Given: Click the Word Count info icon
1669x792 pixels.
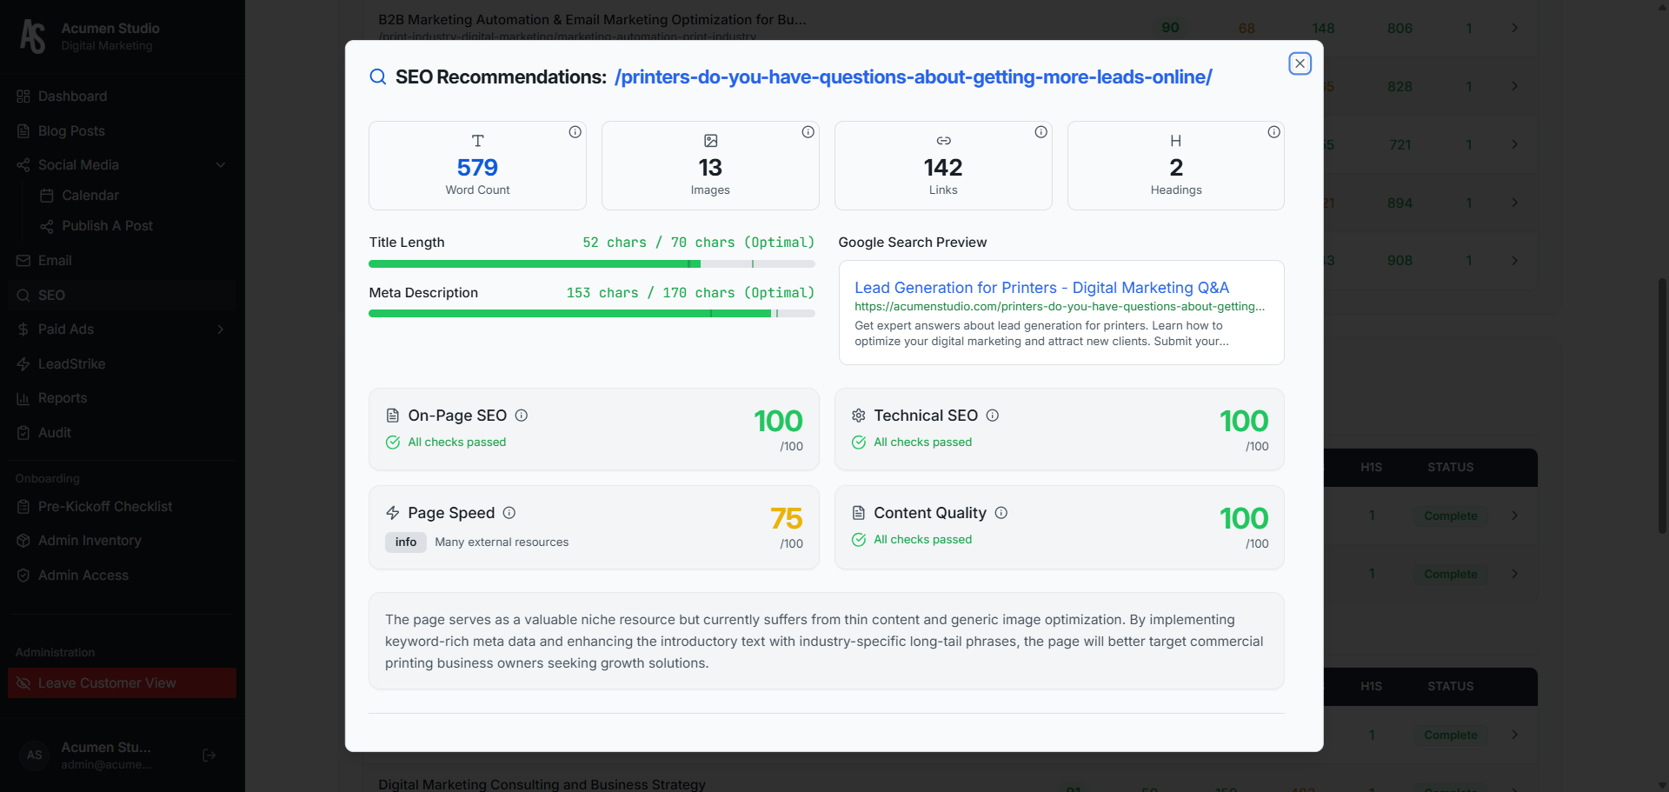Looking at the screenshot, I should click(x=575, y=132).
